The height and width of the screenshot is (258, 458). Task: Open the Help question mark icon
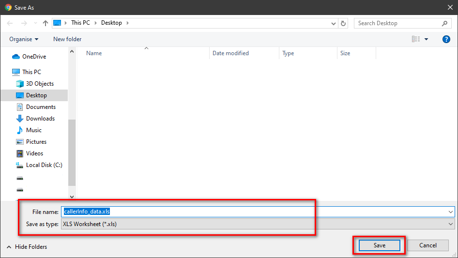(x=446, y=39)
